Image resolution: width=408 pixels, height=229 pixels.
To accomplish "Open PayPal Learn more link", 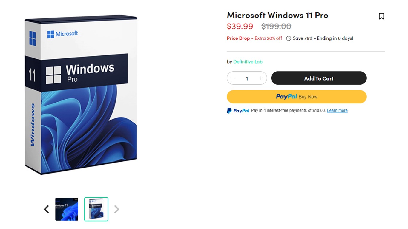I will [x=337, y=110].
